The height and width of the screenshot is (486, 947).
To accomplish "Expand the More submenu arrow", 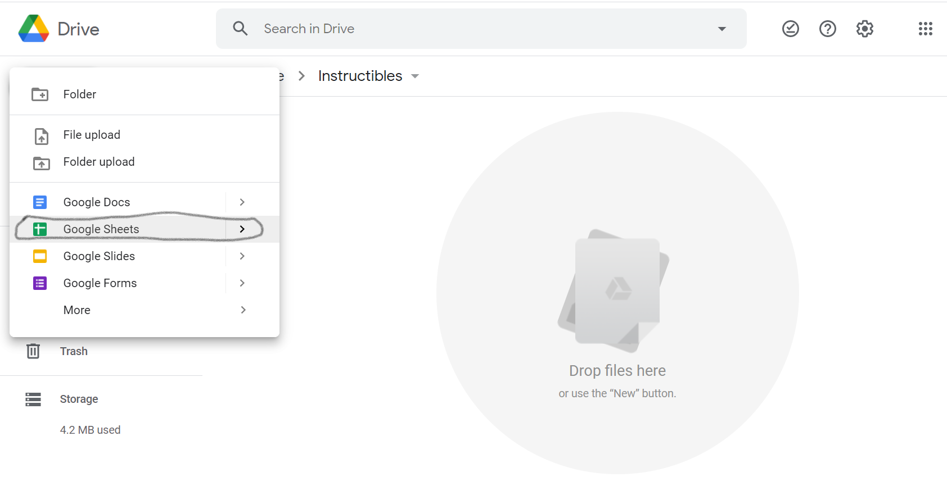I will (243, 310).
